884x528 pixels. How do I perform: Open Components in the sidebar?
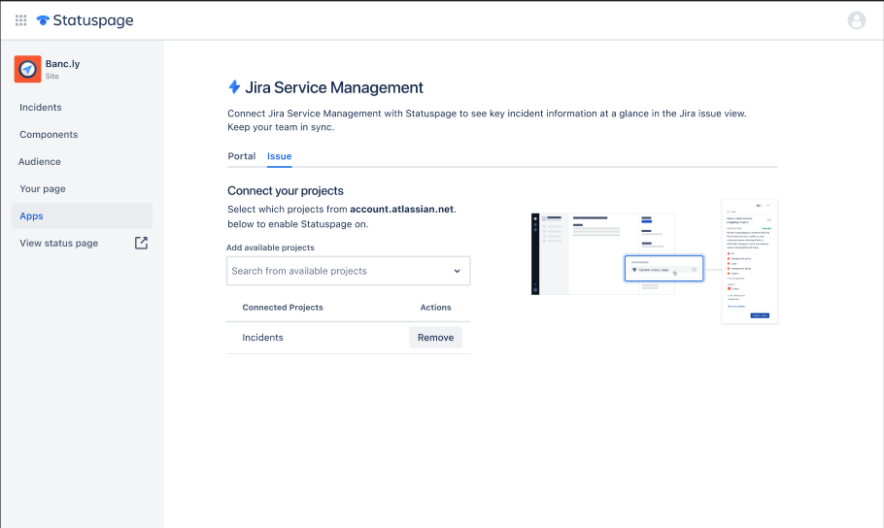[x=49, y=134]
